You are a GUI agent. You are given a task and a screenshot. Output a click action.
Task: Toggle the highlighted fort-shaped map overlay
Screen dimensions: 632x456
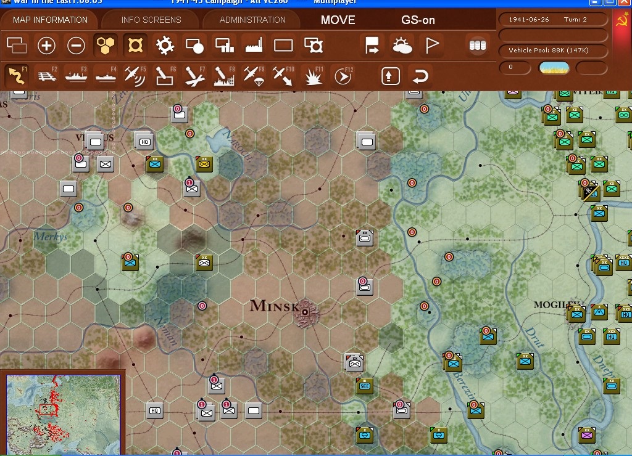135,45
